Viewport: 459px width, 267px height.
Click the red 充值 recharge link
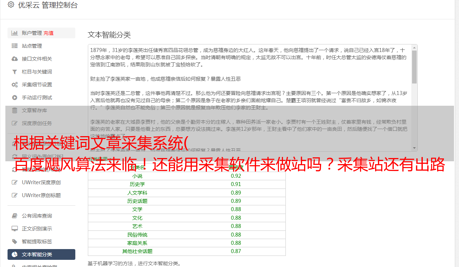pos(49,33)
